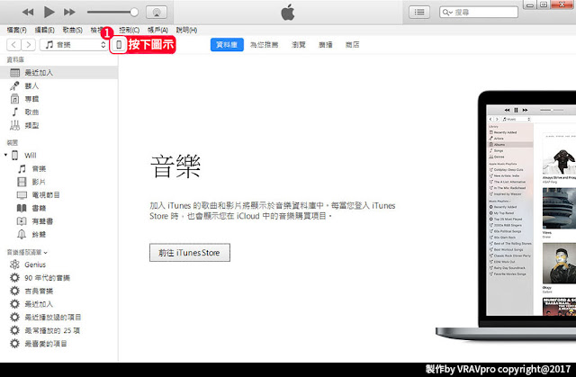Open the Up Next list view button
576x377 pixels.
[x=419, y=12]
